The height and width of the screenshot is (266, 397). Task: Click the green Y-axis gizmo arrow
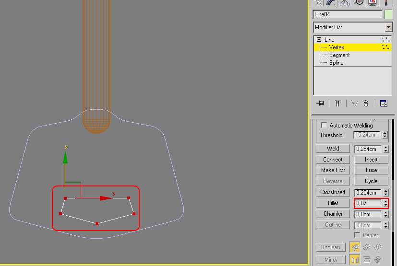click(65, 158)
